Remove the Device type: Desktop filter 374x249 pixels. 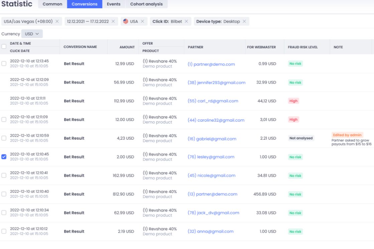(244, 21)
